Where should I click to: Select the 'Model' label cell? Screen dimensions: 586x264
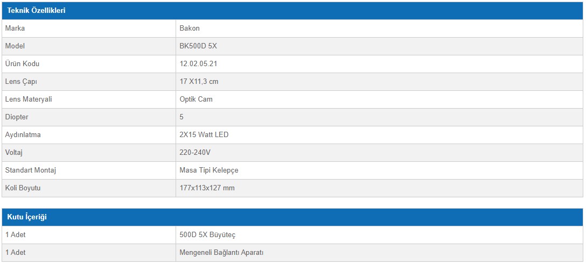point(89,46)
